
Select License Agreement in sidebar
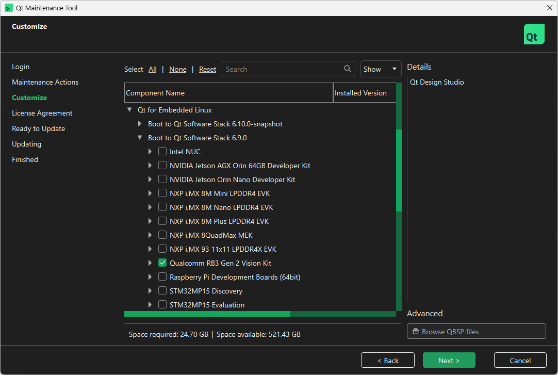tap(42, 113)
